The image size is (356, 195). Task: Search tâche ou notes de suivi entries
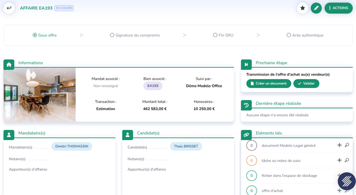coord(347,160)
